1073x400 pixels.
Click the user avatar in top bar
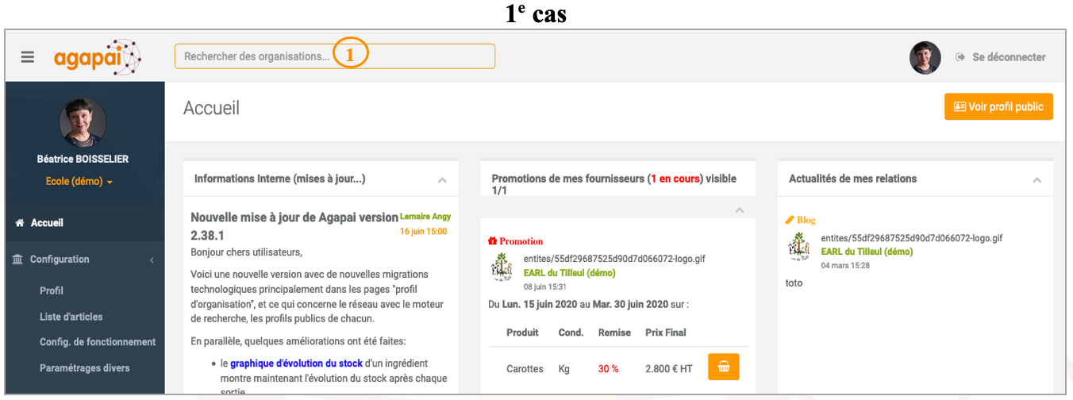click(925, 57)
